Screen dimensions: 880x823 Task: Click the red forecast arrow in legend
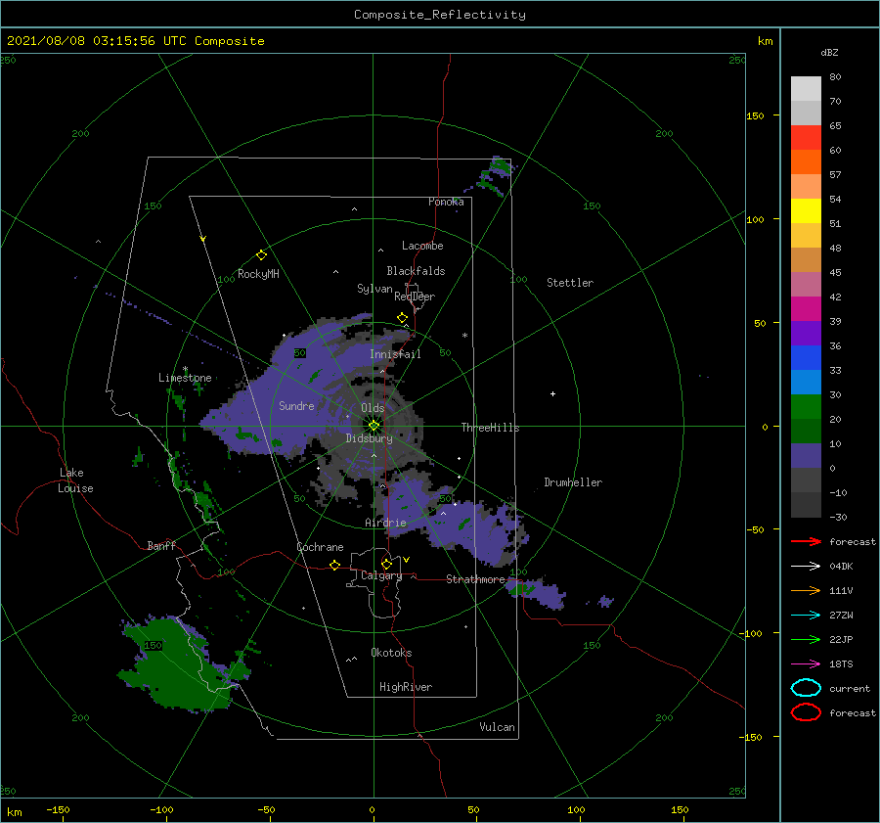point(806,541)
